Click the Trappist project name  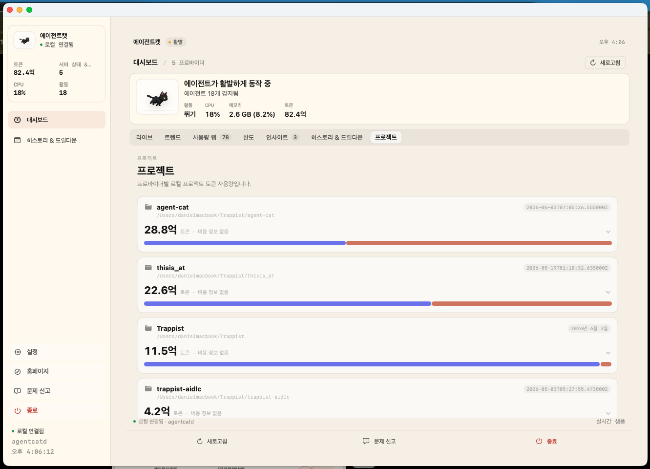pyautogui.click(x=170, y=328)
